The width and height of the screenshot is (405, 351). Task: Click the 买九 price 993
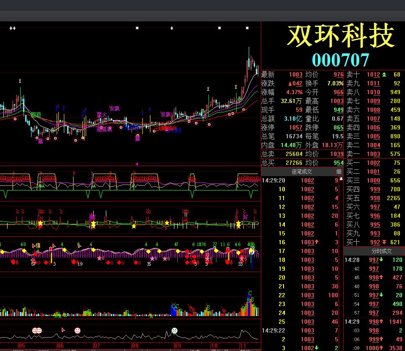click(x=375, y=233)
